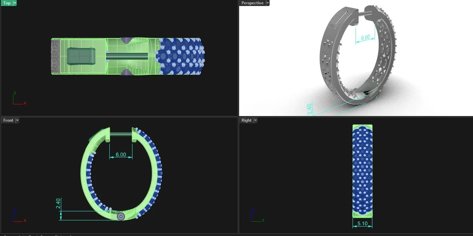Image resolution: width=473 pixels, height=236 pixels.
Task: Activate the Right viewport title label
Action: (x=247, y=120)
